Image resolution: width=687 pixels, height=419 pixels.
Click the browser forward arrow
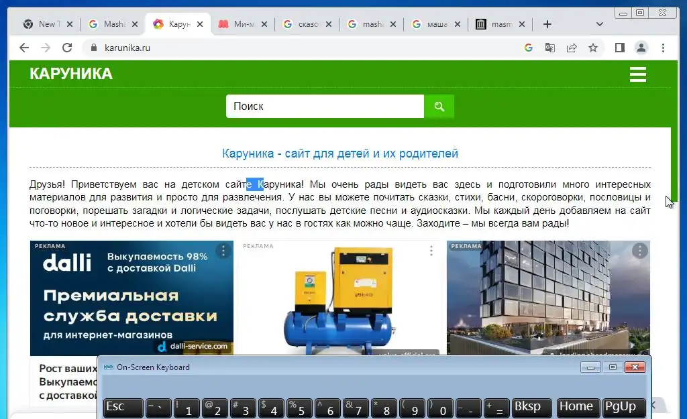(46, 48)
